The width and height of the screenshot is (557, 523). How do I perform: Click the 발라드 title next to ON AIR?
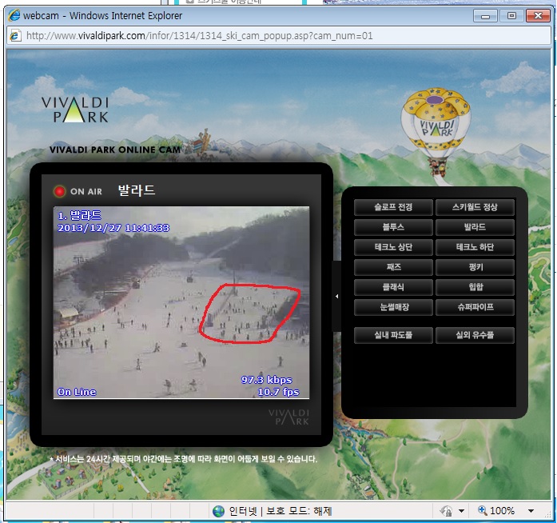[x=137, y=190]
